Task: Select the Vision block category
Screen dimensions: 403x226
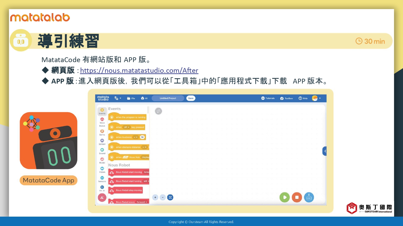Action: (x=102, y=170)
